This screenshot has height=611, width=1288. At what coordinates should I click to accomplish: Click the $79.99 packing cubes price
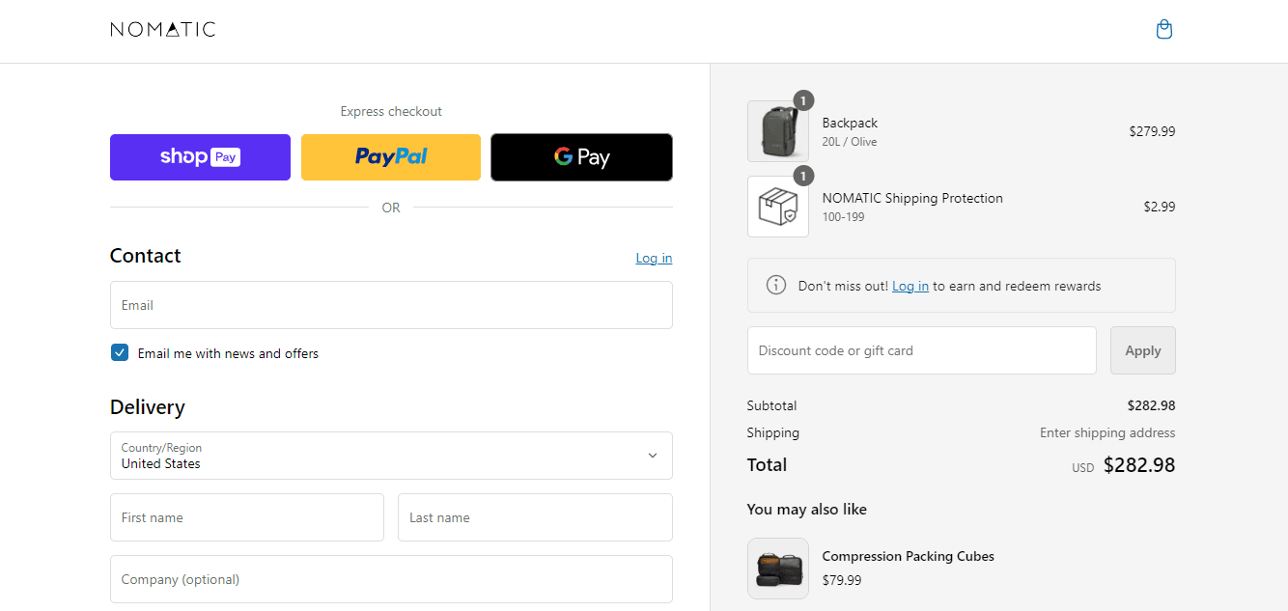[x=842, y=580]
